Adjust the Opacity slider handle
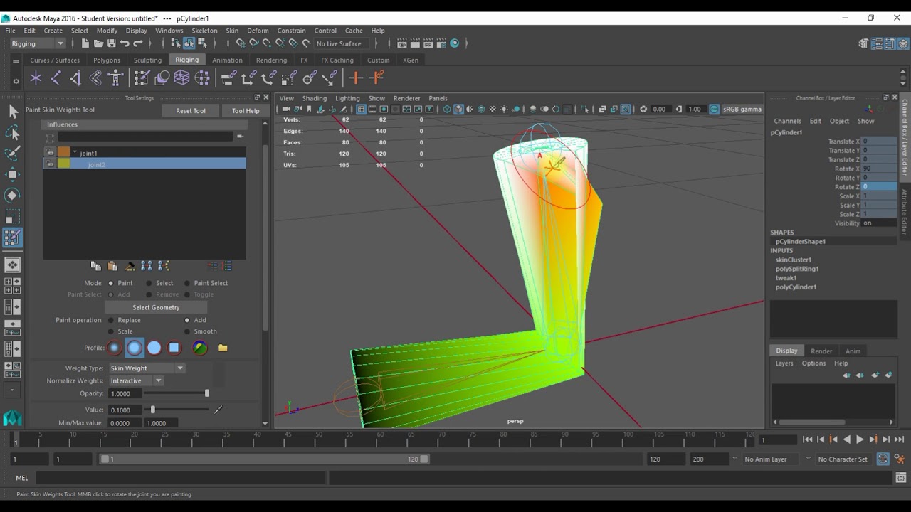Viewport: 911px width, 512px height. [x=207, y=393]
